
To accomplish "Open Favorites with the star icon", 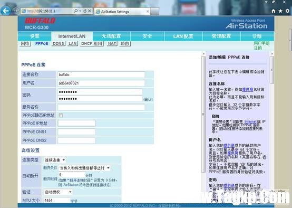I will [x=280, y=11].
